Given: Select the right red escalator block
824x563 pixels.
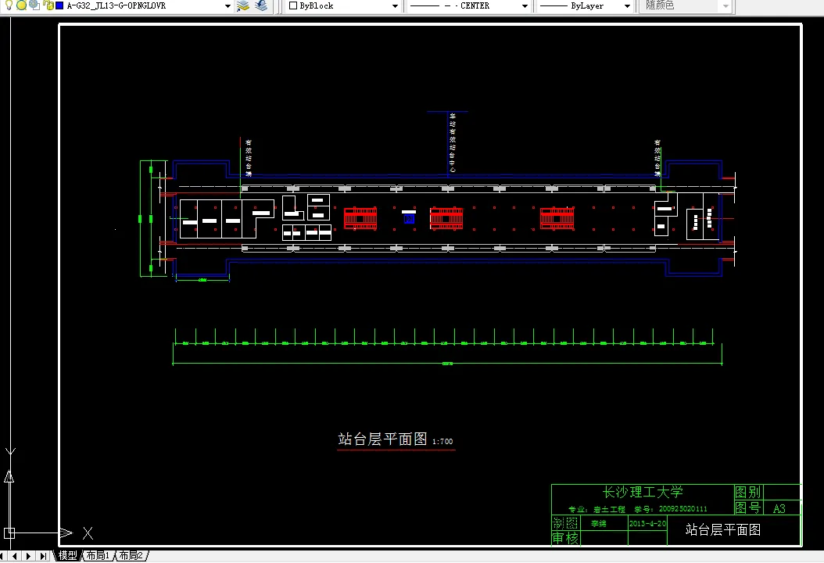Looking at the screenshot, I should 557,218.
